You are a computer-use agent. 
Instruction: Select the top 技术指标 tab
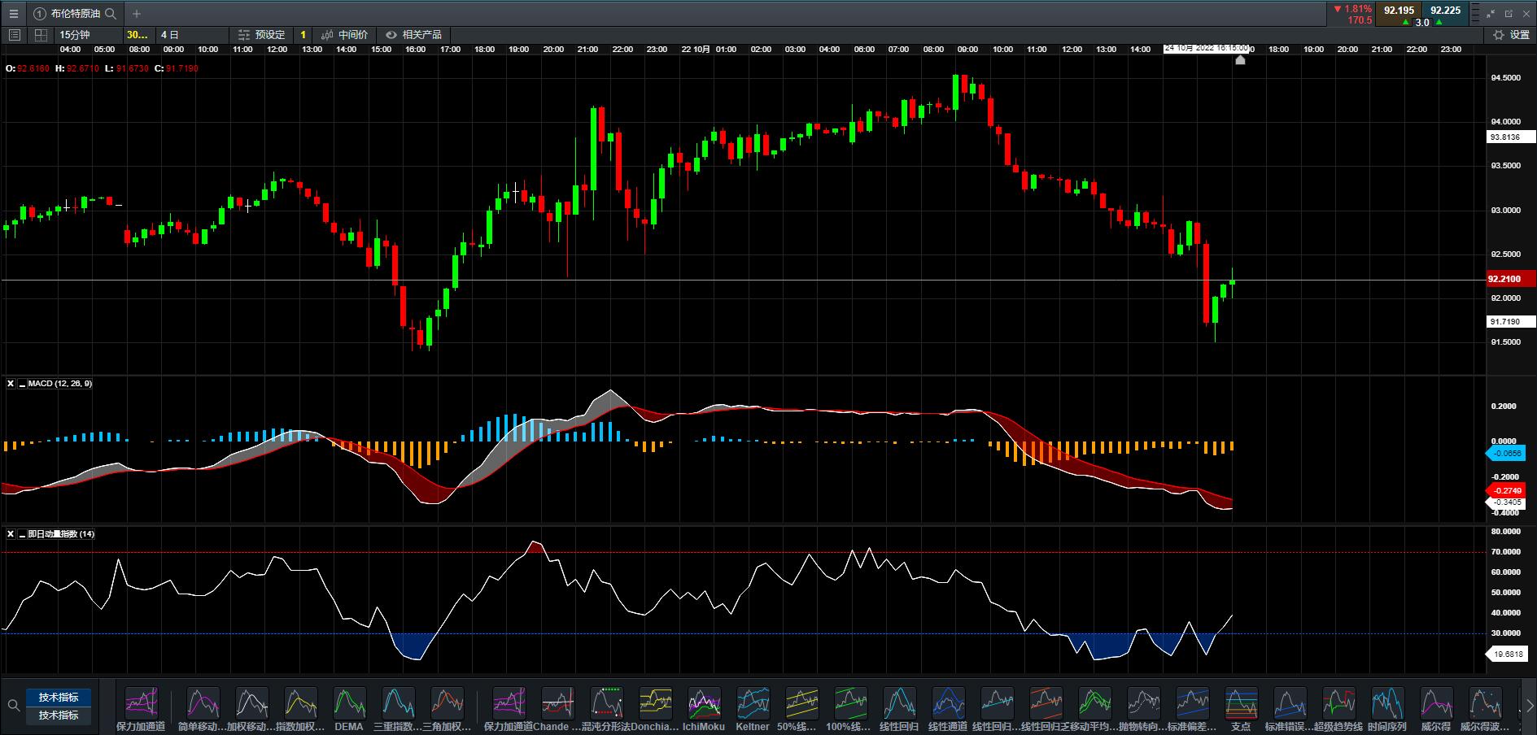tap(59, 698)
